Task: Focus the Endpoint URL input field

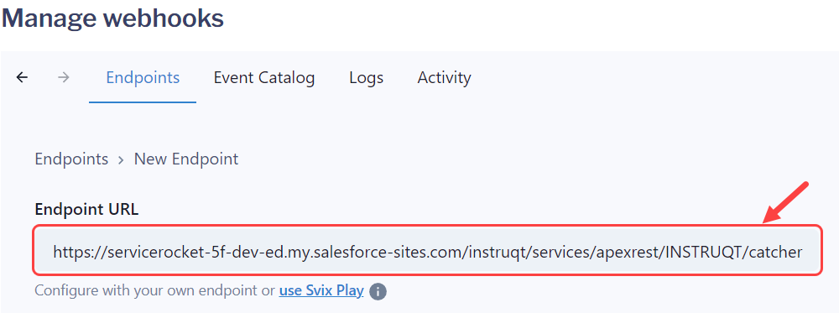Action: (x=428, y=251)
